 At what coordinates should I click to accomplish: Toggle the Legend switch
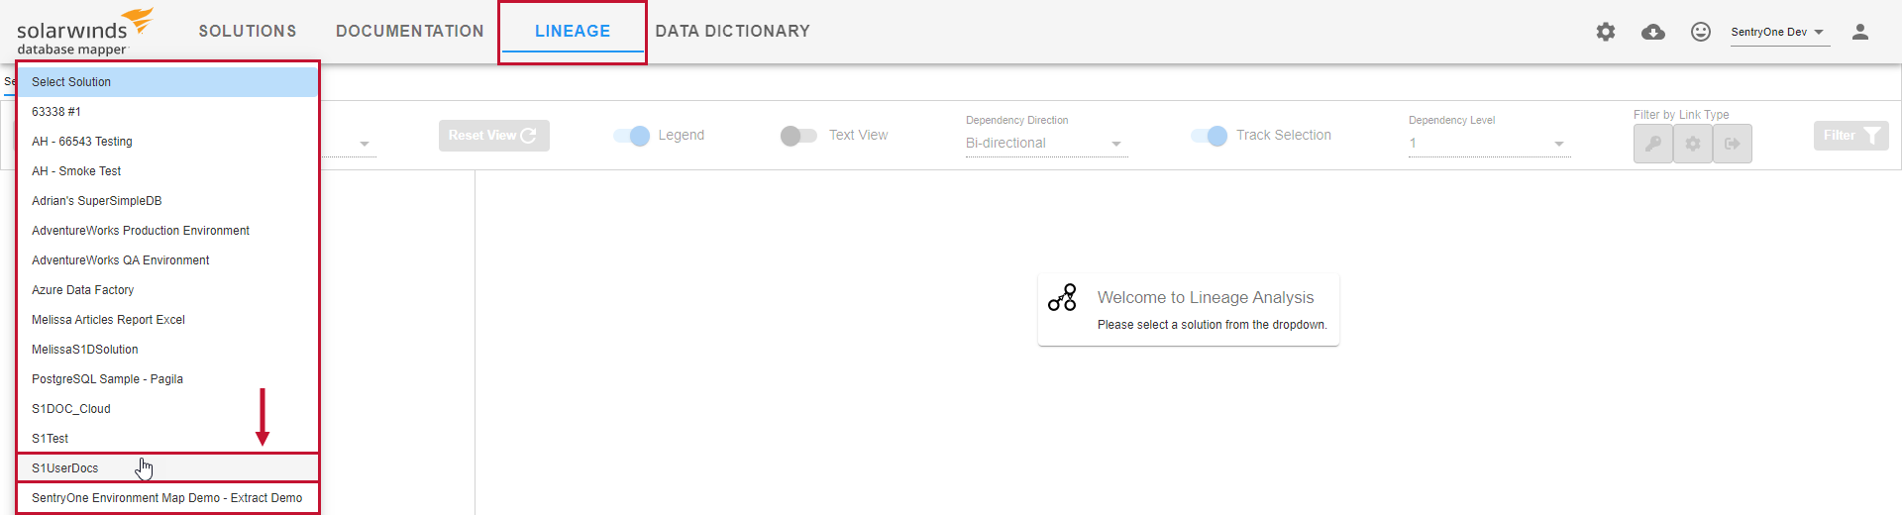pyautogui.click(x=631, y=136)
